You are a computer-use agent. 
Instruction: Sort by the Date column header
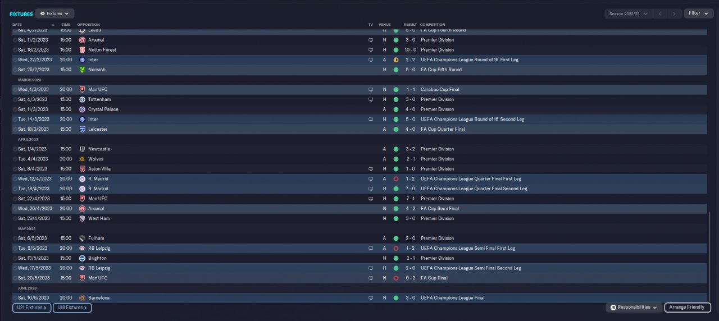coord(17,25)
